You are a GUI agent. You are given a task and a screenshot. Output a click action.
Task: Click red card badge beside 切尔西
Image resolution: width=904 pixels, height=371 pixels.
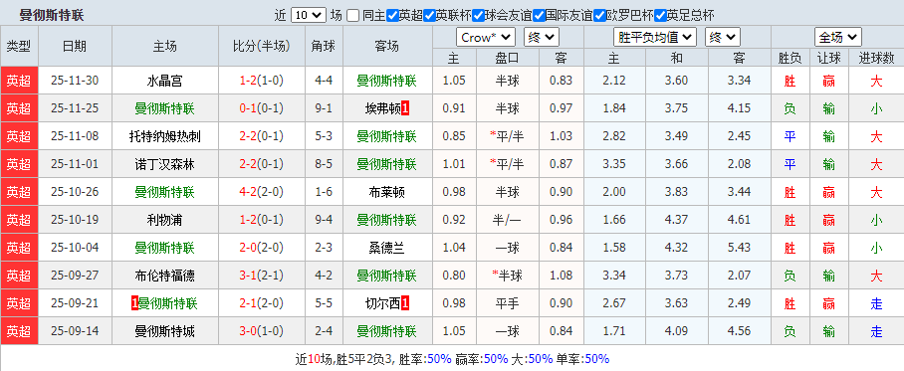[405, 303]
